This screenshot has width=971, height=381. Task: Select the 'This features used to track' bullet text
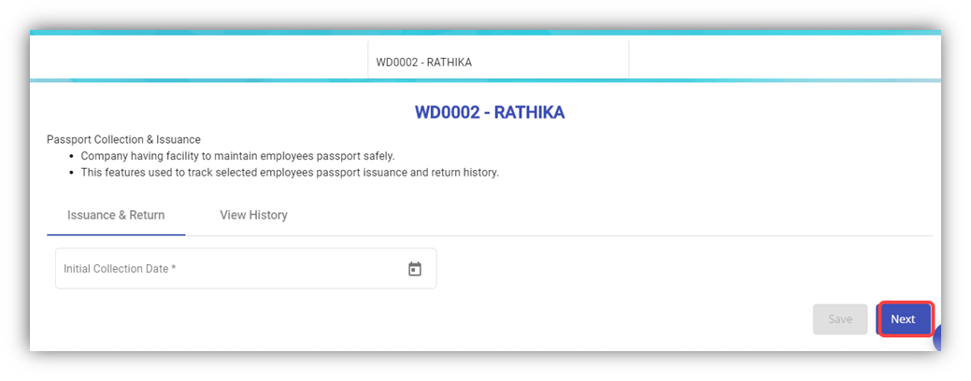coord(290,173)
